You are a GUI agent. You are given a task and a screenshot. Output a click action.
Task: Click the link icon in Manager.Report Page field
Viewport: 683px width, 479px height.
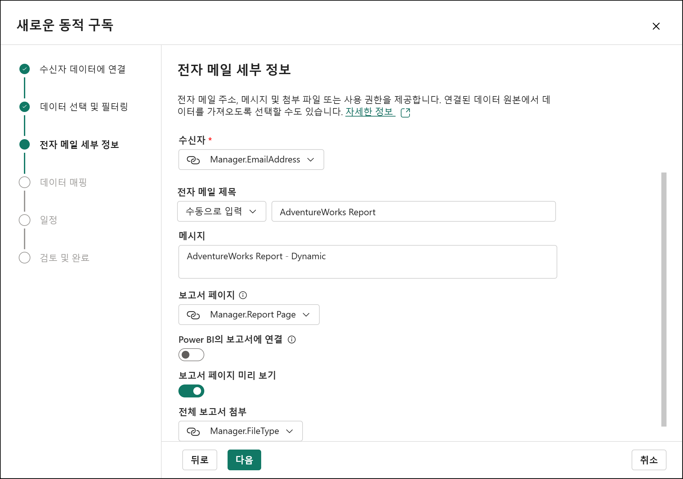[193, 315]
